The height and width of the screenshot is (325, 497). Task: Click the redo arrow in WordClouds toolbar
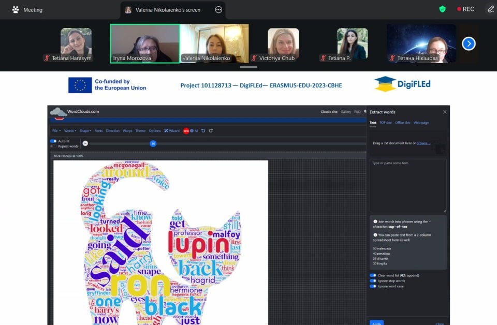[211, 130]
